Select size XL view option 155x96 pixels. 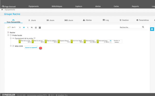(x=32, y=28)
